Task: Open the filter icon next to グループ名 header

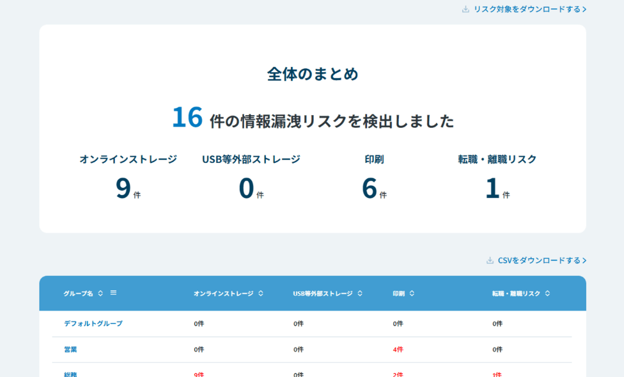Action: [x=113, y=293]
